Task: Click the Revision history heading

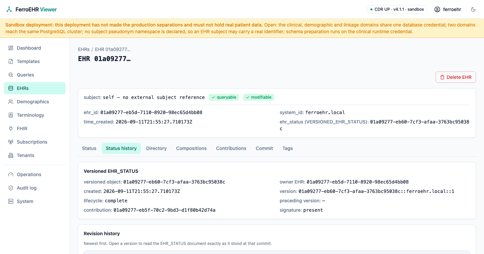Action: [102, 234]
